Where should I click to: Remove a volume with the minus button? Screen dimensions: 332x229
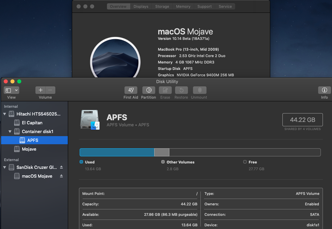(50, 90)
